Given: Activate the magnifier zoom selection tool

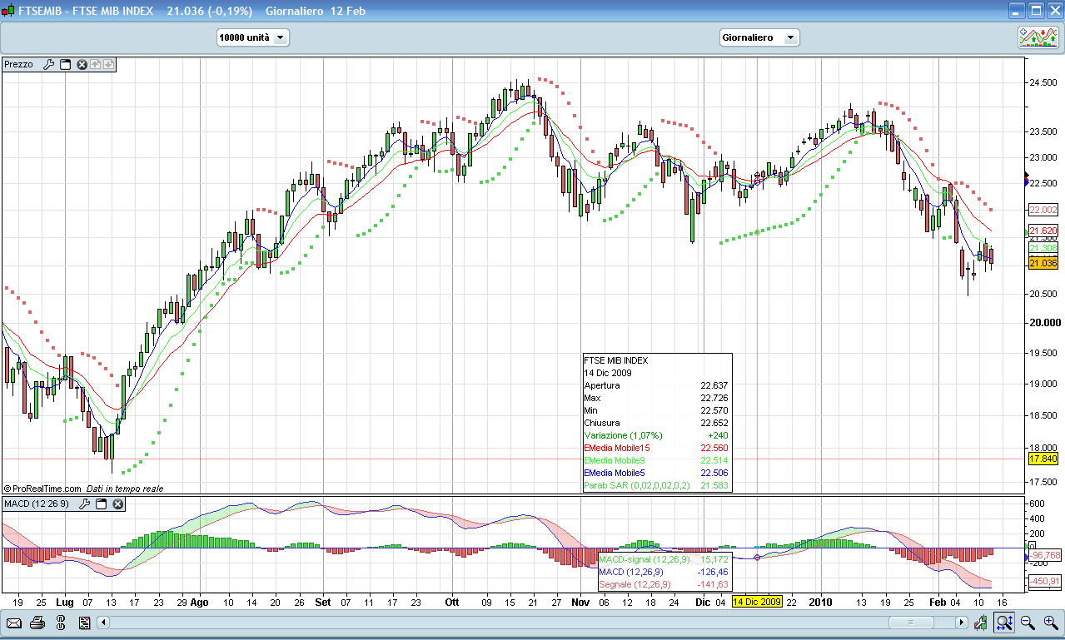Looking at the screenshot, I should 1004,623.
